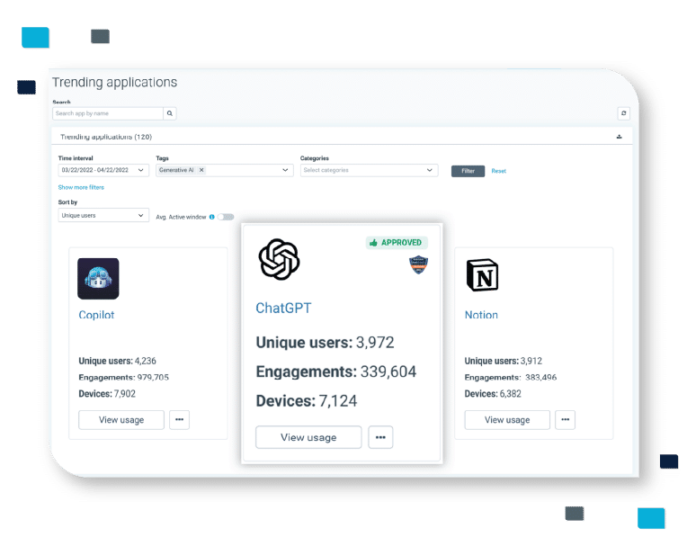Click the Copilot app icon
The image size is (687, 546).
click(98, 279)
